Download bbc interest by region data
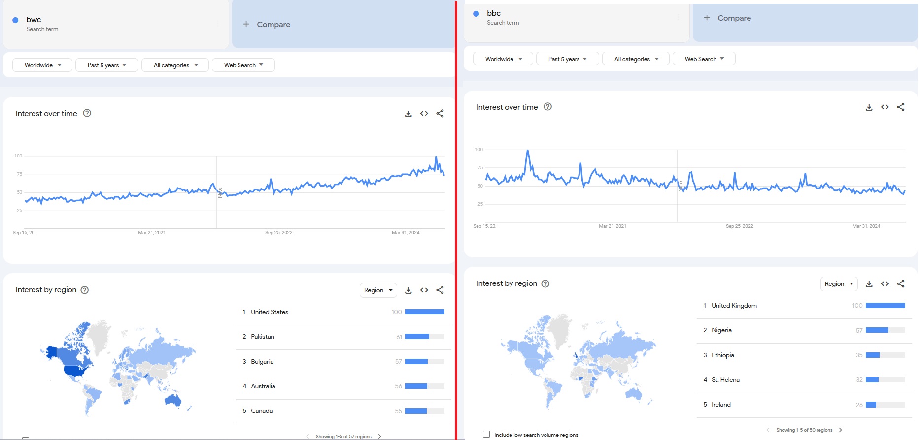Viewport: 920px width, 440px height. point(869,284)
